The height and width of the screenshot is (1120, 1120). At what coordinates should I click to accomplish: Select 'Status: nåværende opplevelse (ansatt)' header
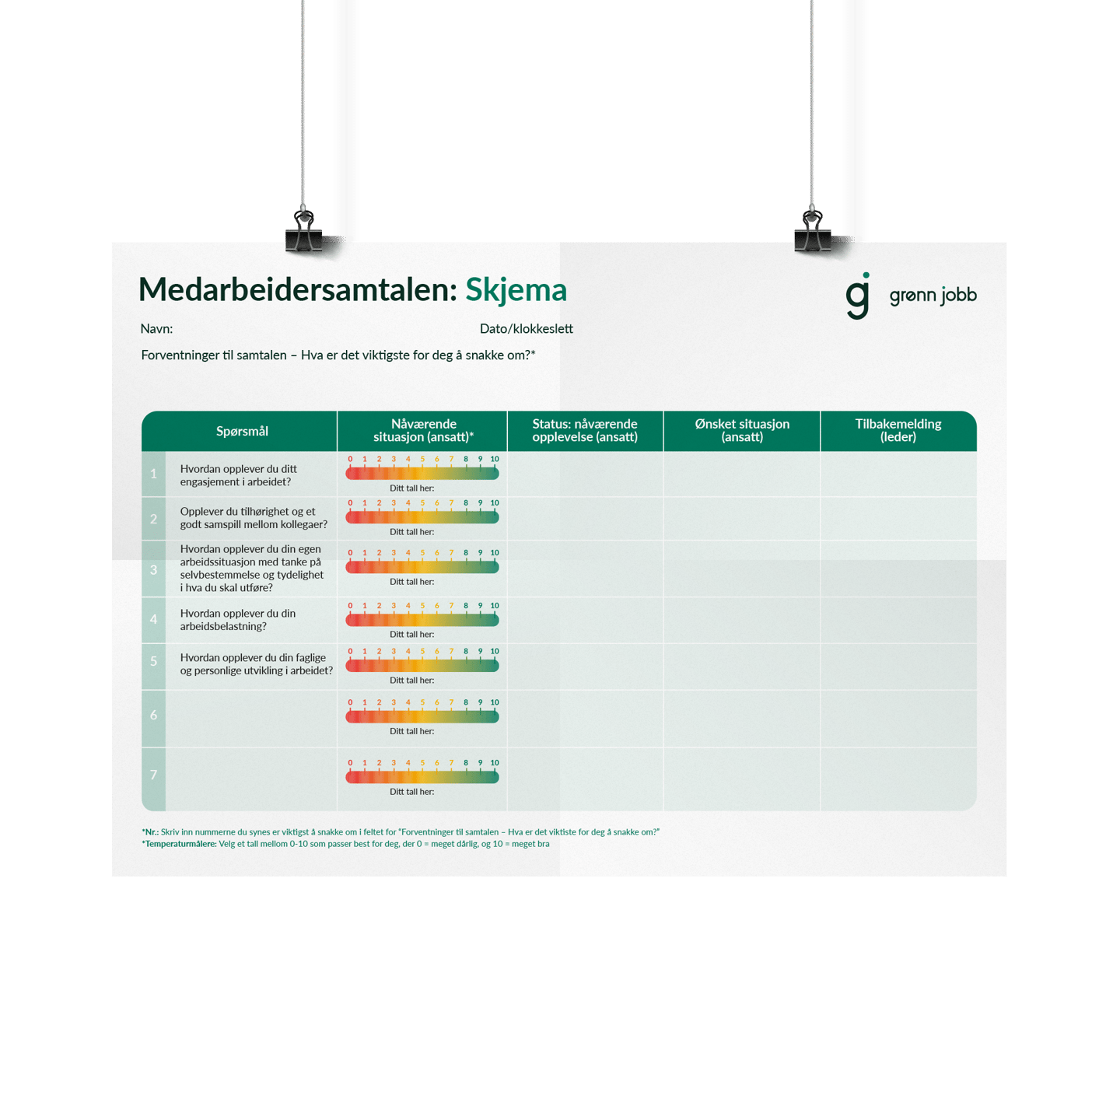(585, 431)
